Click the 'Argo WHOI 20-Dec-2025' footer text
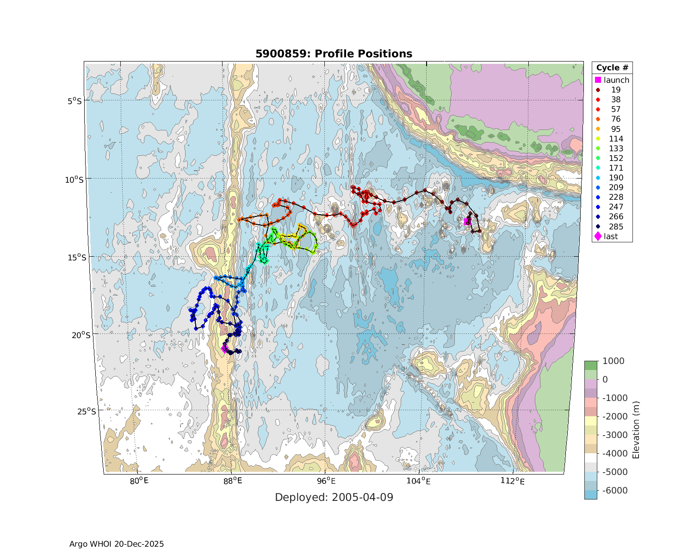The image size is (694, 555). click(117, 544)
